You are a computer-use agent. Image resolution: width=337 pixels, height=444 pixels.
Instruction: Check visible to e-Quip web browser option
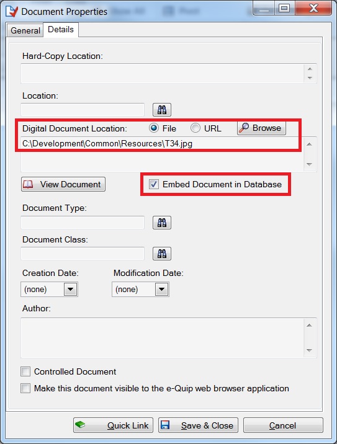(x=25, y=388)
